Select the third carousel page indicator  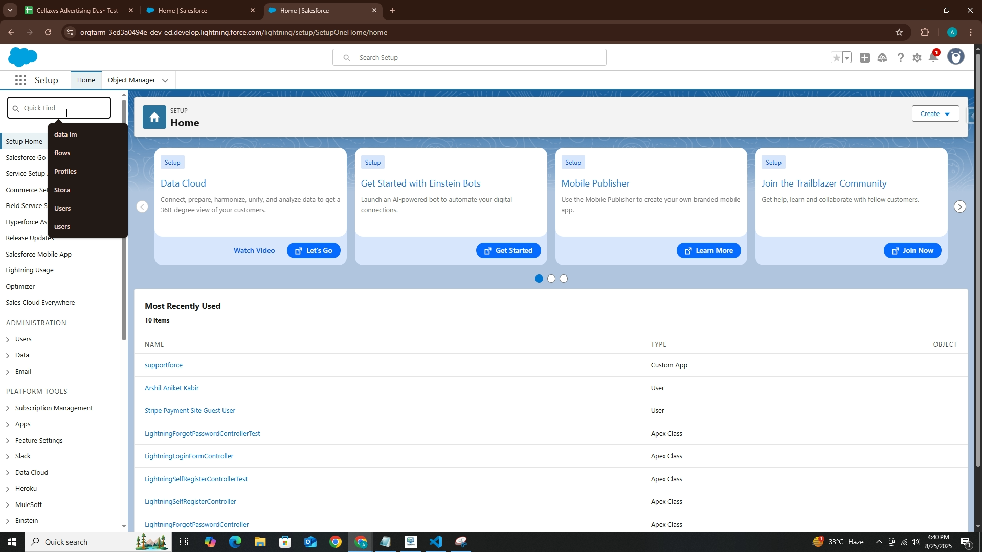[564, 279]
